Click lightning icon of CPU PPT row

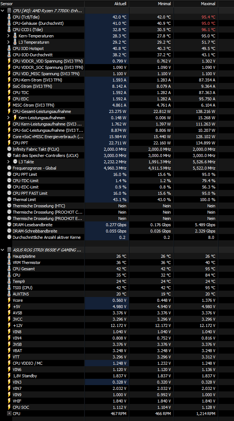pyautogui.click(x=9, y=143)
